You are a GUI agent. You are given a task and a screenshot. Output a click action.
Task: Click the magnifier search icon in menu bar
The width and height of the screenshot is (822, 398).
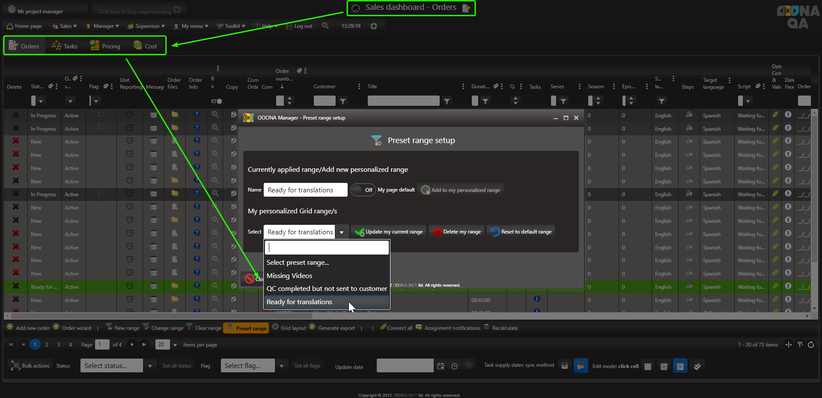(x=325, y=26)
